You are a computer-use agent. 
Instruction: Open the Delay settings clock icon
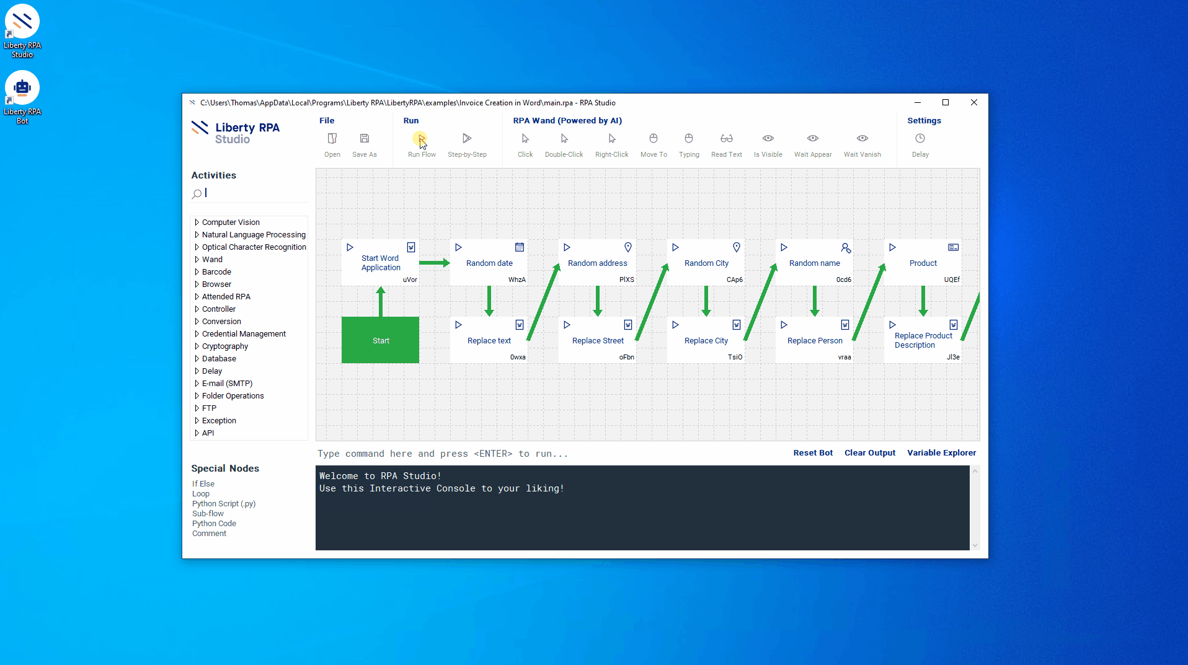[x=920, y=139]
